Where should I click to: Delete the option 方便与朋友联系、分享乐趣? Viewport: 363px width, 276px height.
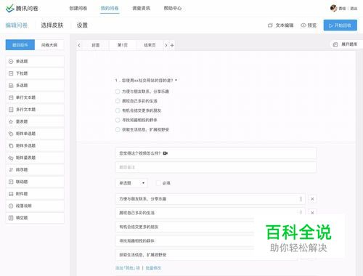click(312, 199)
